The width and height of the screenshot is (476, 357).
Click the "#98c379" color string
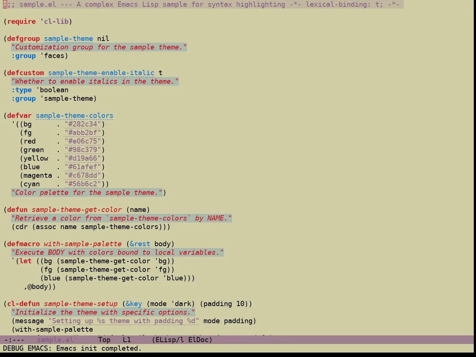click(x=83, y=150)
